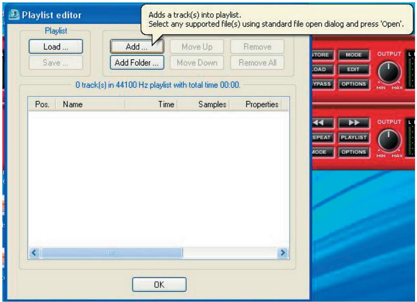Viewport: 417px width, 302px height.
Task: Click MODE button on upper red panel
Action: (x=354, y=55)
